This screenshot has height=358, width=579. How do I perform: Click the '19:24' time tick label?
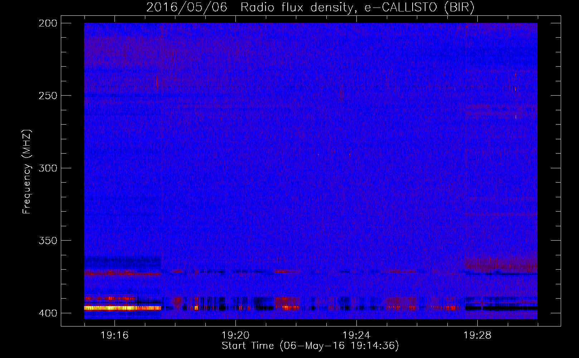click(x=356, y=335)
